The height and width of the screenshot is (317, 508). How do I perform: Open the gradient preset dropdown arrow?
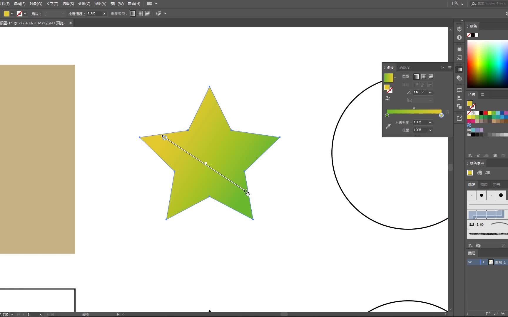click(x=395, y=78)
